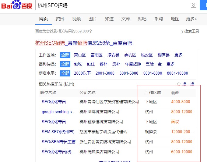Filter work area by 淳安县

click(113, 55)
